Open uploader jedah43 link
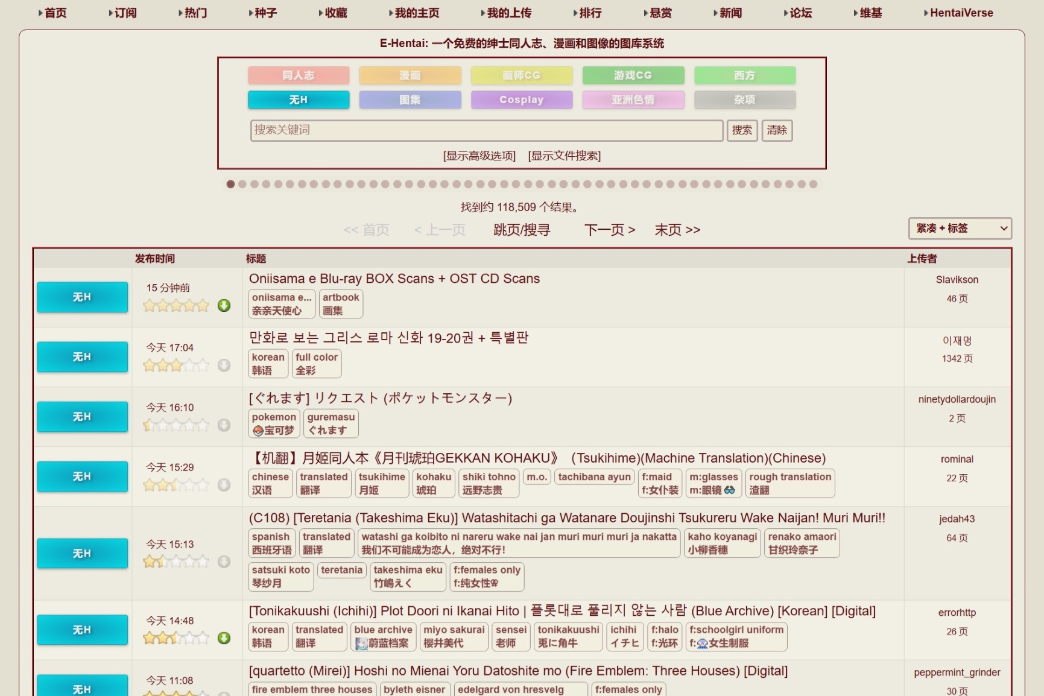This screenshot has height=696, width=1044. click(957, 519)
